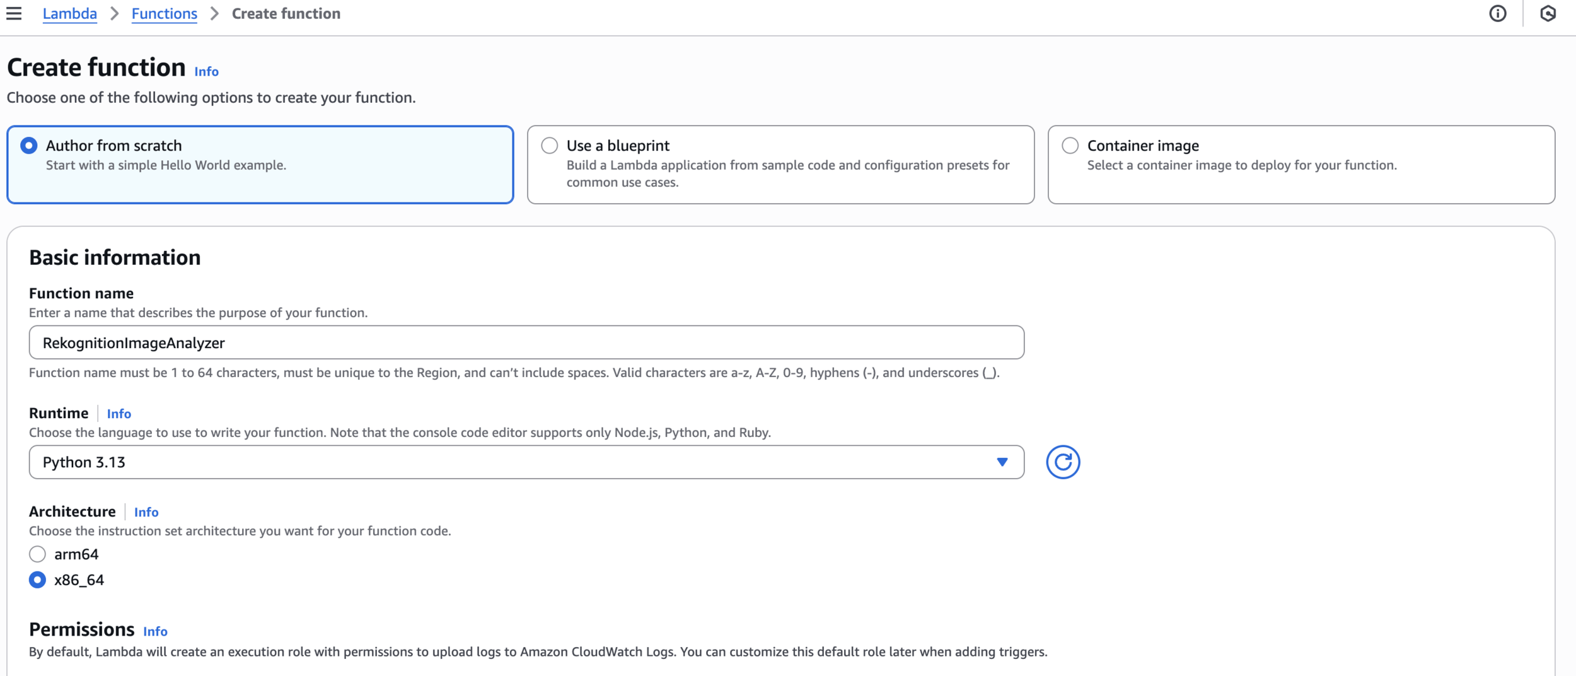This screenshot has width=1576, height=676.
Task: Click the 'Choose the instruction set architecture' hint
Action: [x=240, y=531]
